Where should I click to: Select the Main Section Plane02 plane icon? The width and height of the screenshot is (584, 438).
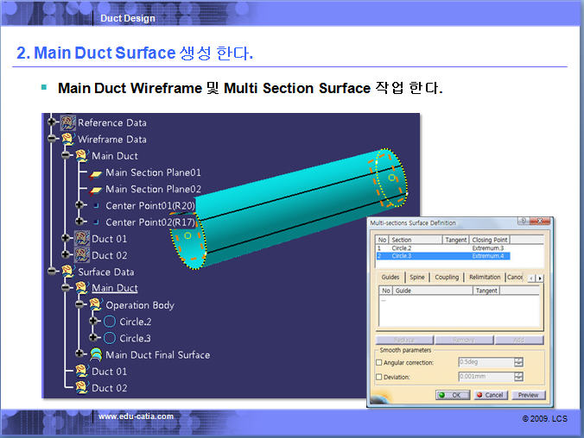click(96, 189)
